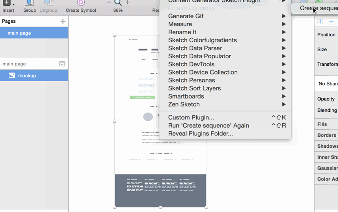This screenshot has width=338, height=212.
Task: Click the magnifier zoom icon
Action: coord(118,3)
